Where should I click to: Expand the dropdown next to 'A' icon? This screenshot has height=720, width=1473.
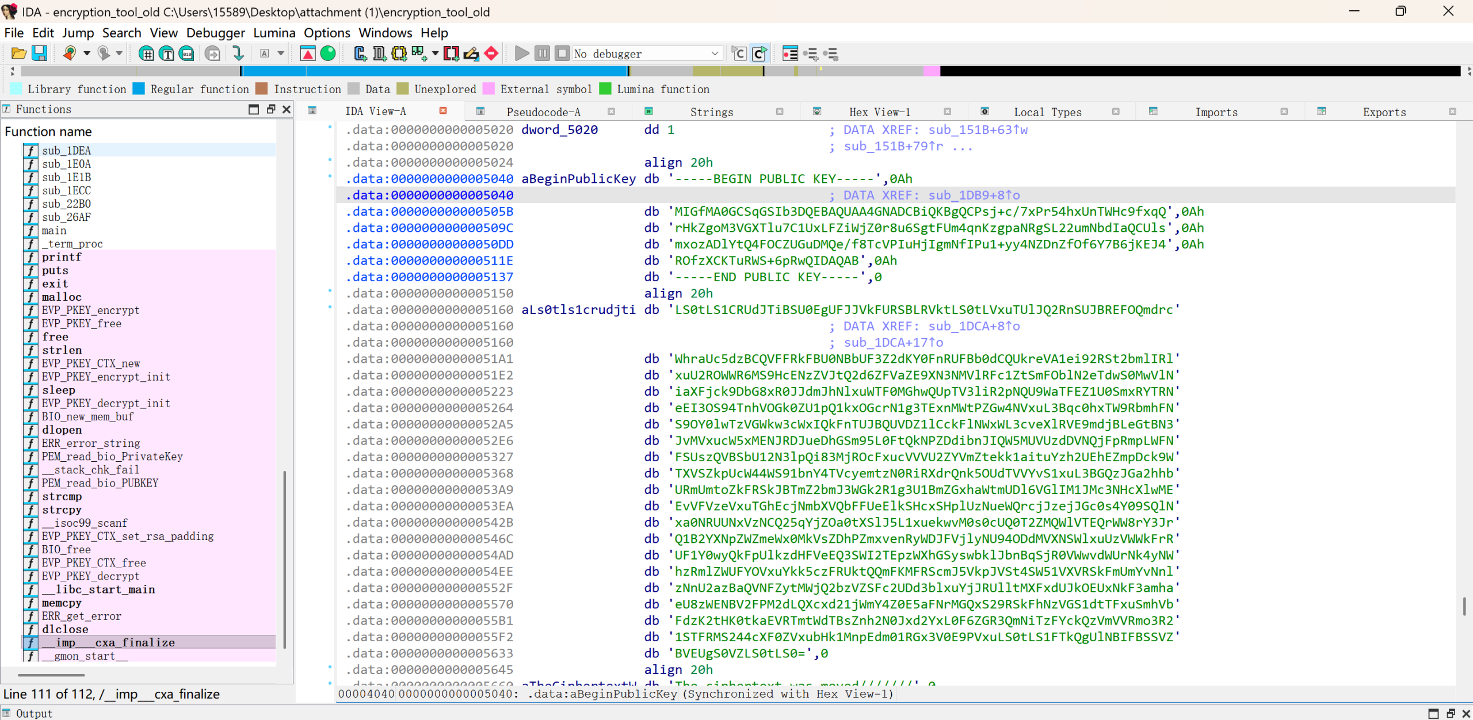pos(281,53)
